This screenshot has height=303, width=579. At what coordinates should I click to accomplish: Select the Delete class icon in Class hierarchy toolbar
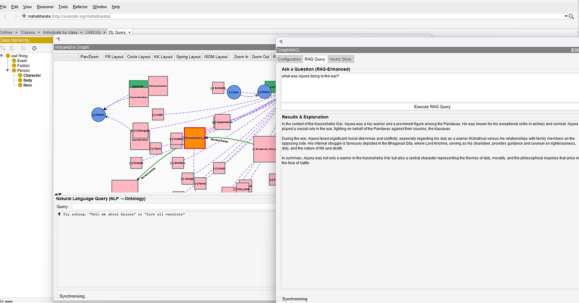point(23,48)
